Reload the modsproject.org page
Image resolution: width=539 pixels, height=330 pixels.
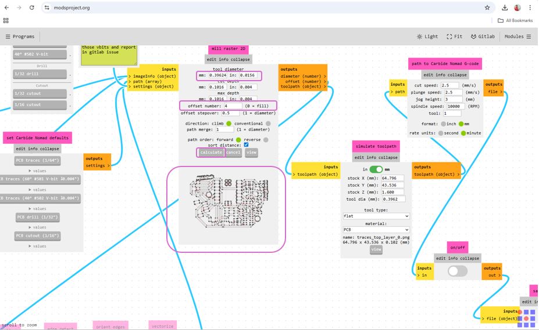pyautogui.click(x=31, y=8)
